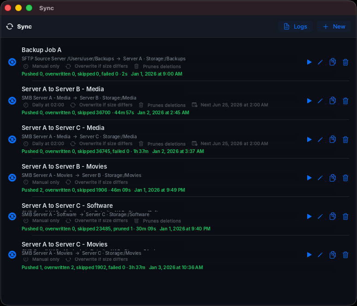Click sync icon beside Server C - Media
This screenshot has height=306, width=357.
coord(12,139)
